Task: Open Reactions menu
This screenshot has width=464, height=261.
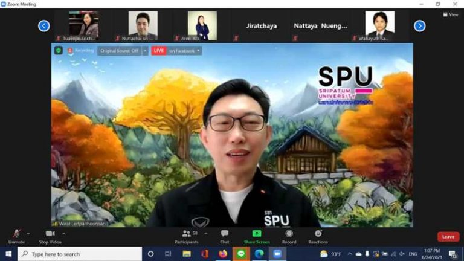Action: tap(318, 237)
